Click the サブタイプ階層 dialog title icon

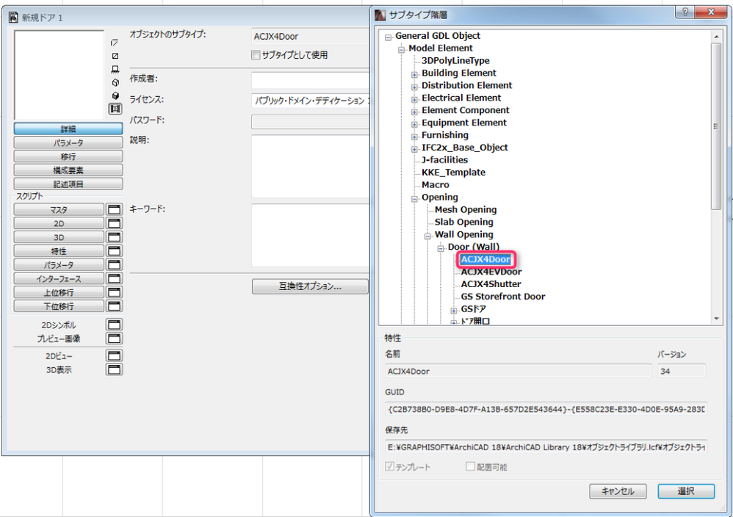coord(380,15)
